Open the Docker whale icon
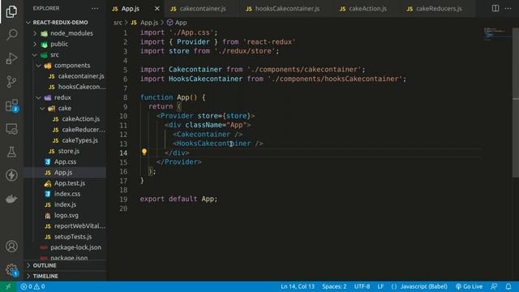The height and width of the screenshot is (292, 519). pos(11,199)
